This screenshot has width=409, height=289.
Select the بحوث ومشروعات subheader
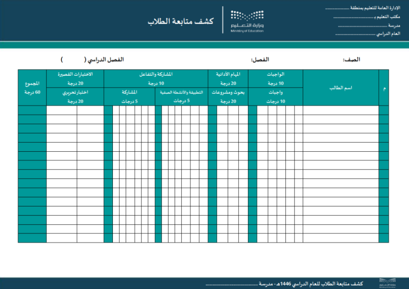[x=228, y=96]
